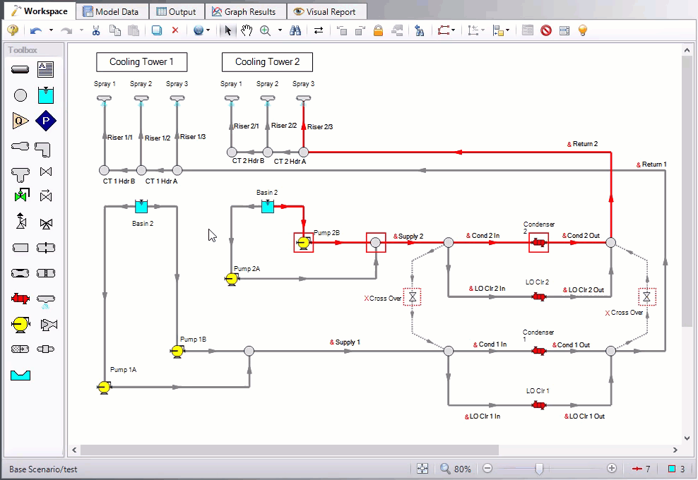Open the Model Data tab

pos(111,11)
